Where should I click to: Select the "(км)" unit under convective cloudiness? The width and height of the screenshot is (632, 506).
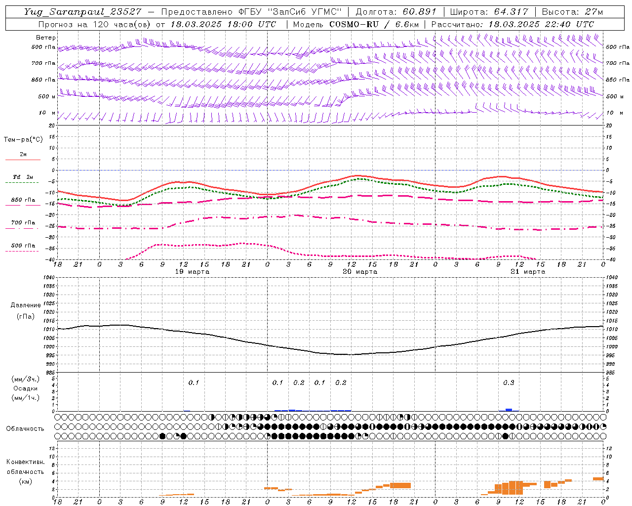click(26, 481)
